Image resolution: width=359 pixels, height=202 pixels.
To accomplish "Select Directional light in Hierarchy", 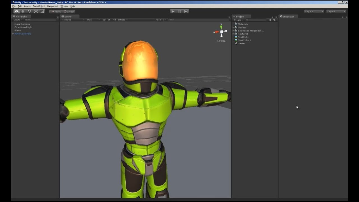I will [x=24, y=27].
